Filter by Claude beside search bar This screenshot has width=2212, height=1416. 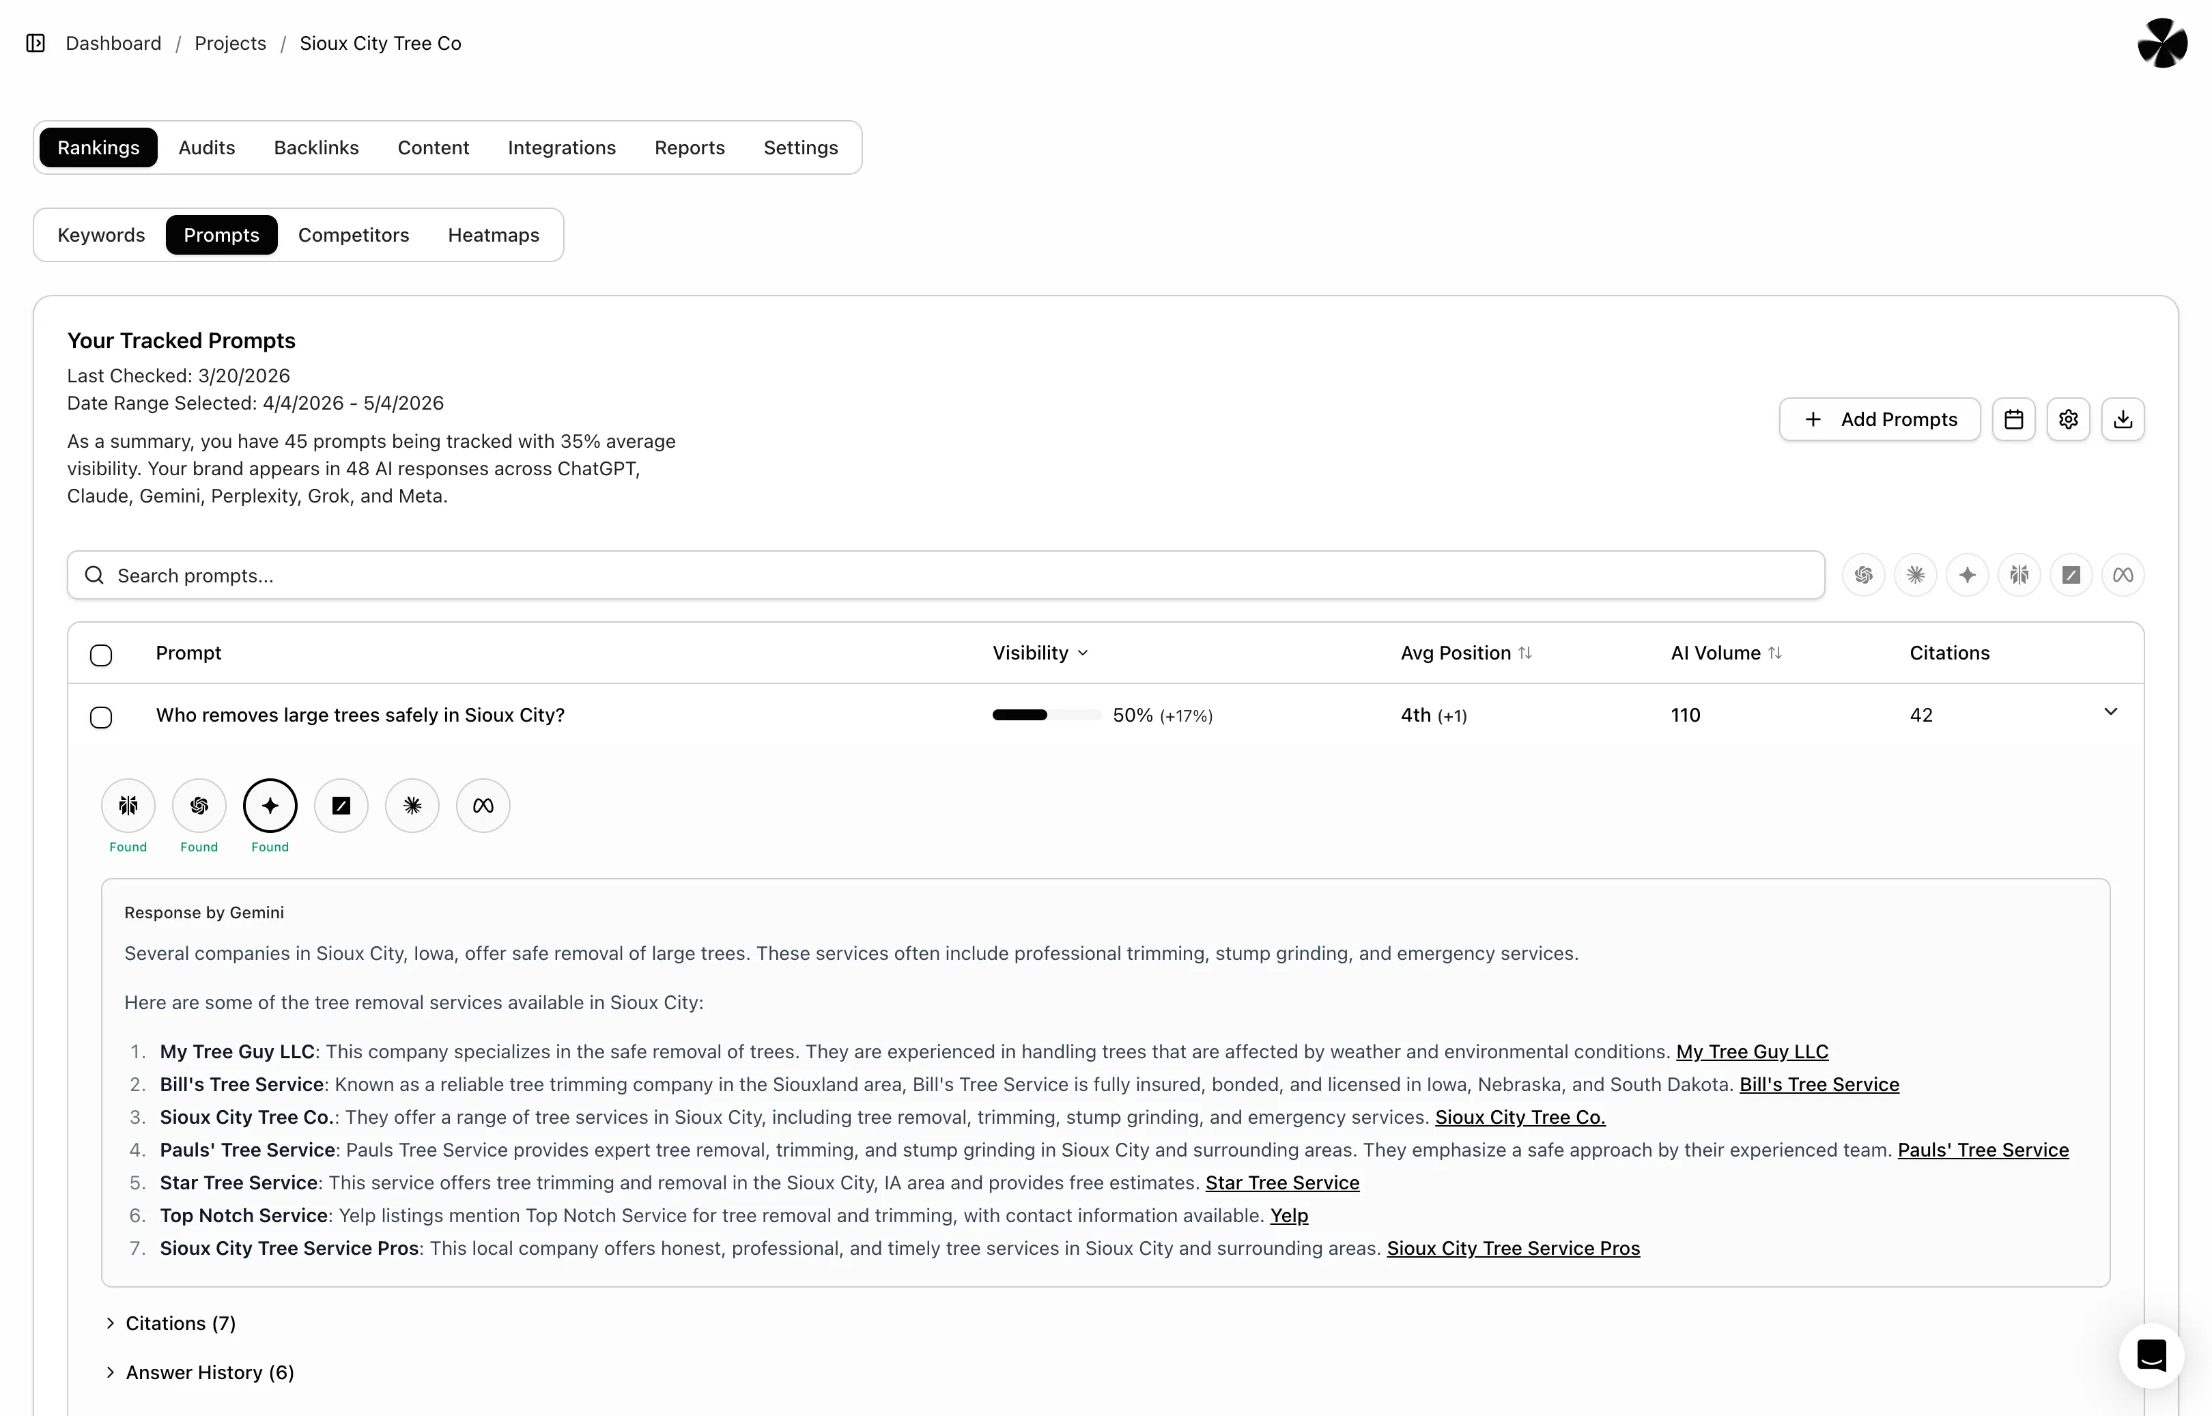coord(1916,576)
